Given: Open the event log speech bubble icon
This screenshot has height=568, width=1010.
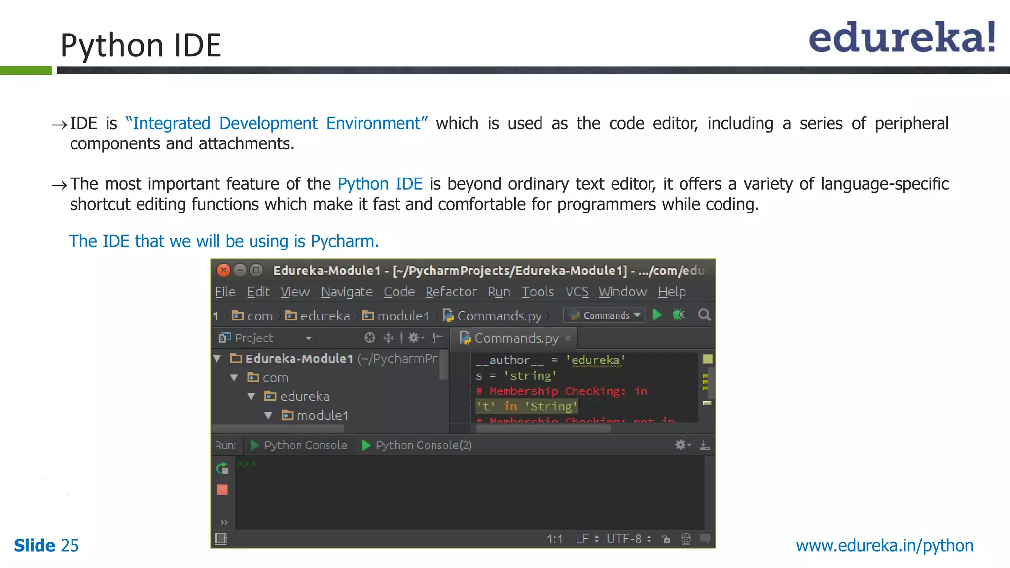Looking at the screenshot, I should point(705,538).
